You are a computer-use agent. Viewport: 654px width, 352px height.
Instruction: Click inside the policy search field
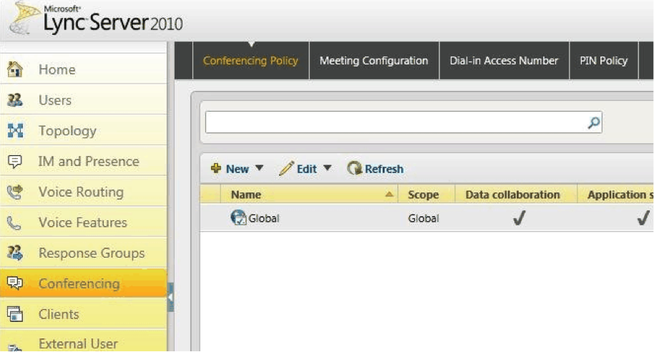(x=394, y=122)
